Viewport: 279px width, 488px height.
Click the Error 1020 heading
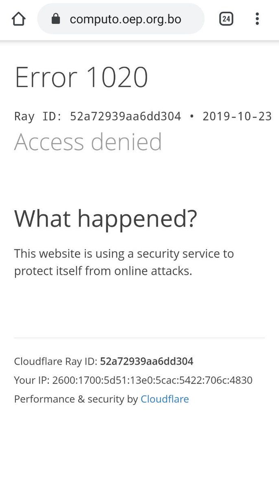[81, 77]
